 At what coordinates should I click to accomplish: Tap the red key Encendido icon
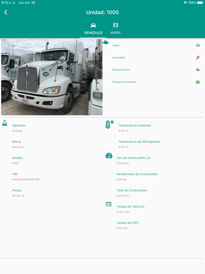coord(198,57)
